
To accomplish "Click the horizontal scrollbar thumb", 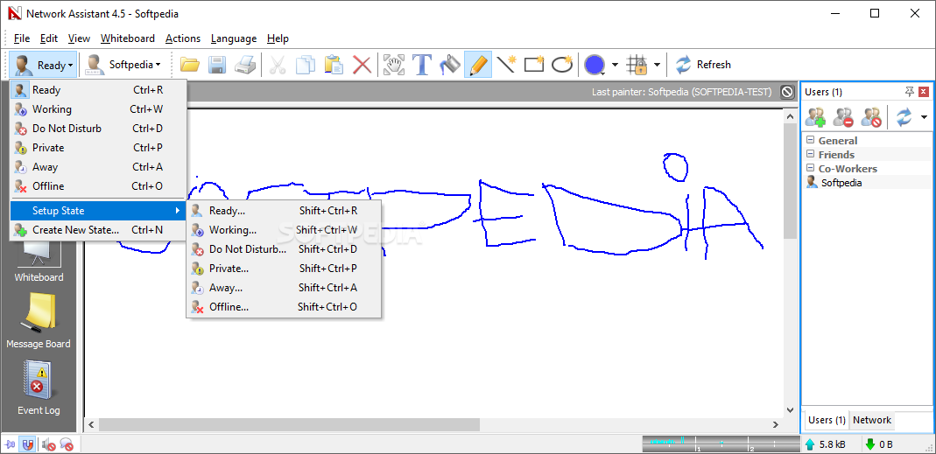I will click(289, 425).
